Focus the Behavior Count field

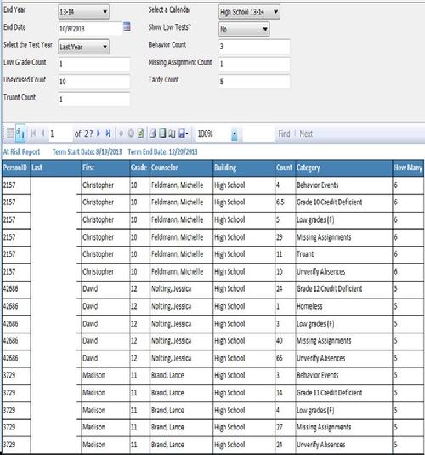[x=254, y=47]
